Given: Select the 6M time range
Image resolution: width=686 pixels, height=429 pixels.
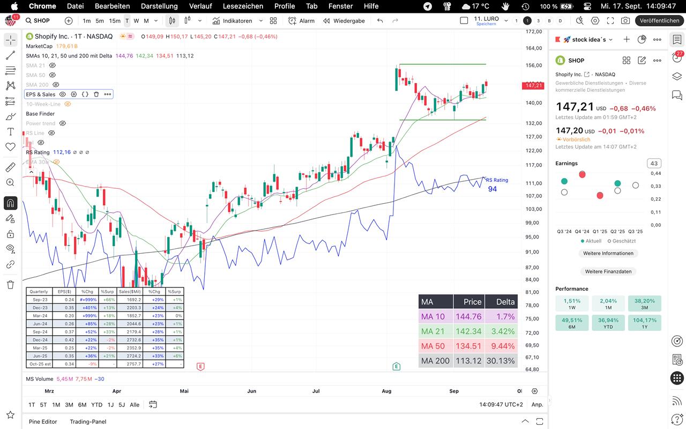Looking at the screenshot, I should pos(82,405).
